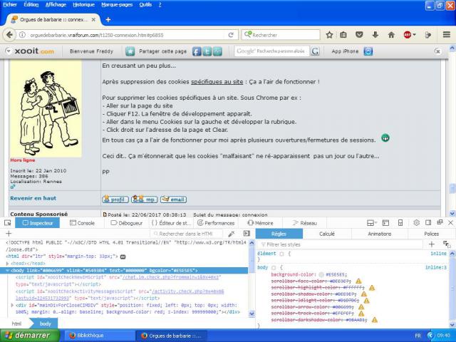Click the mp private message button
The image size is (456, 342).
pyautogui.click(x=144, y=199)
